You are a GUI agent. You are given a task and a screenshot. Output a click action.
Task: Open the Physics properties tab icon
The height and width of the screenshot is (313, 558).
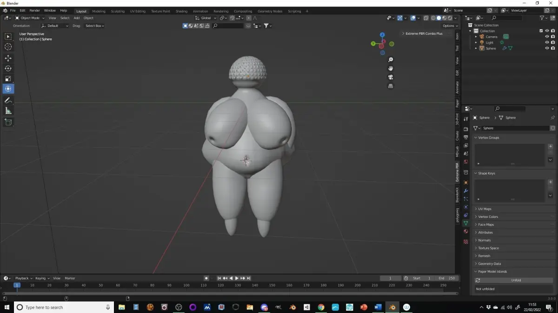click(466, 207)
